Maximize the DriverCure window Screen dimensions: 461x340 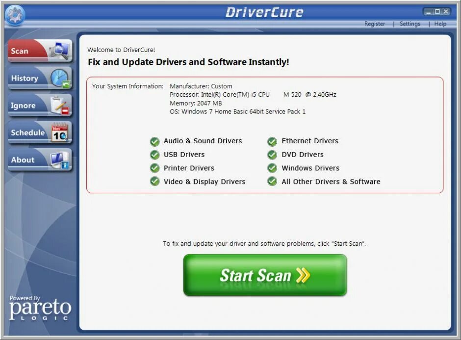(x=437, y=11)
